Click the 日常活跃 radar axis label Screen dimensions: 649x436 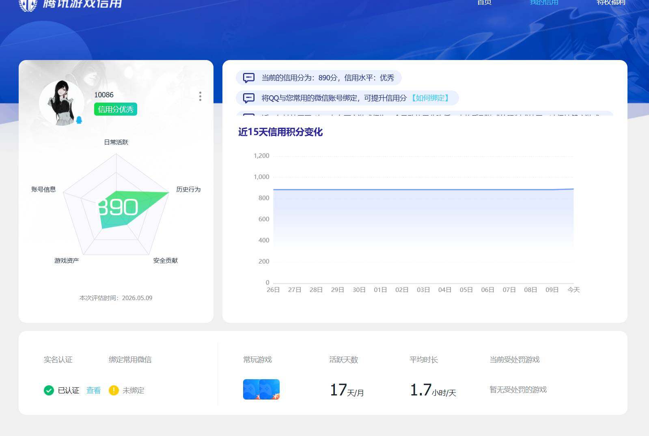[x=116, y=142]
